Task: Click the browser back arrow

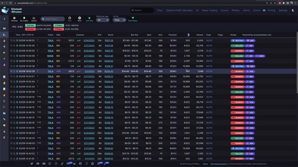Action: 2,3
